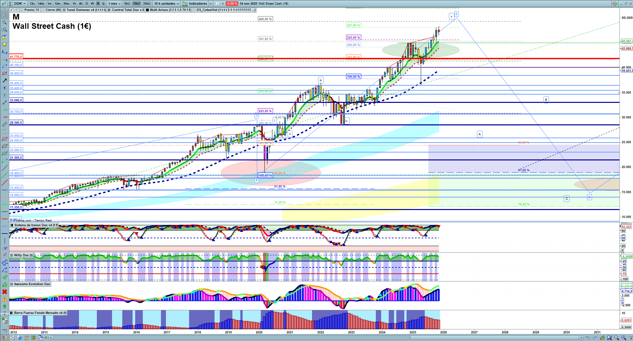Select the alert bell tool
Image resolution: width=633 pixels, height=341 pixels.
pos(4,44)
